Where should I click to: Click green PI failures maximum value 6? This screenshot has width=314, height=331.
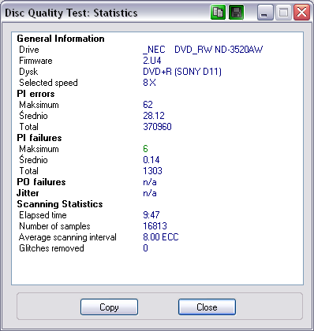pyautogui.click(x=145, y=149)
